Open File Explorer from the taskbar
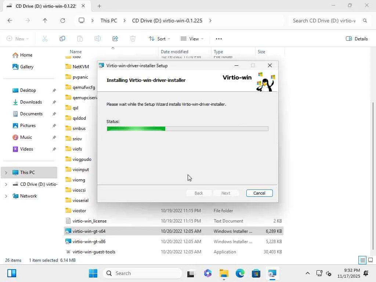Image resolution: width=376 pixels, height=282 pixels. [224, 273]
